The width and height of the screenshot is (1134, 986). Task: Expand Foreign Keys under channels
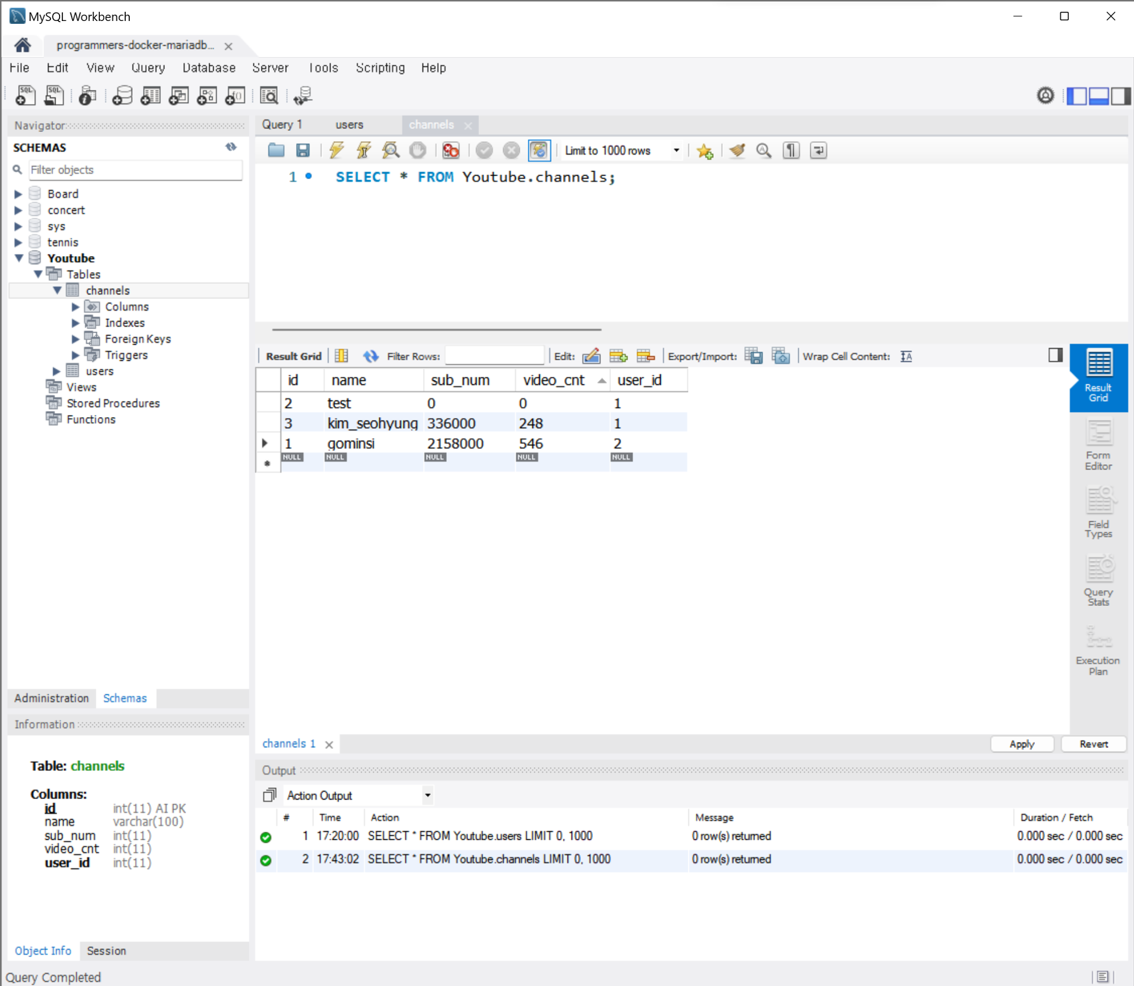(x=75, y=339)
